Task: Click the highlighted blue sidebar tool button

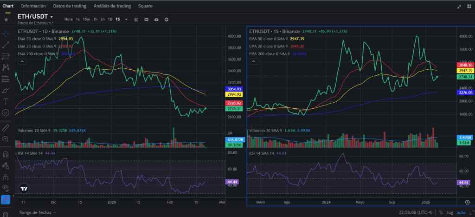Action: [x=6, y=199]
